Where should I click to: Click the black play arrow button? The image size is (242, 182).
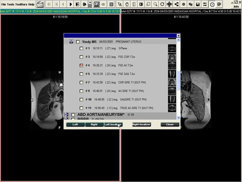click(71, 4)
